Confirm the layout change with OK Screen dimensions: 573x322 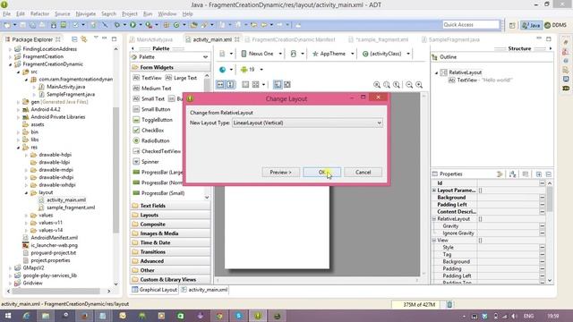pyautogui.click(x=322, y=173)
